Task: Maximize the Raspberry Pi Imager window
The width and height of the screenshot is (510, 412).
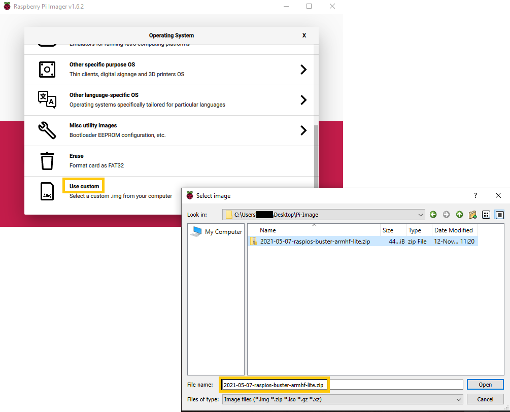Action: (309, 6)
